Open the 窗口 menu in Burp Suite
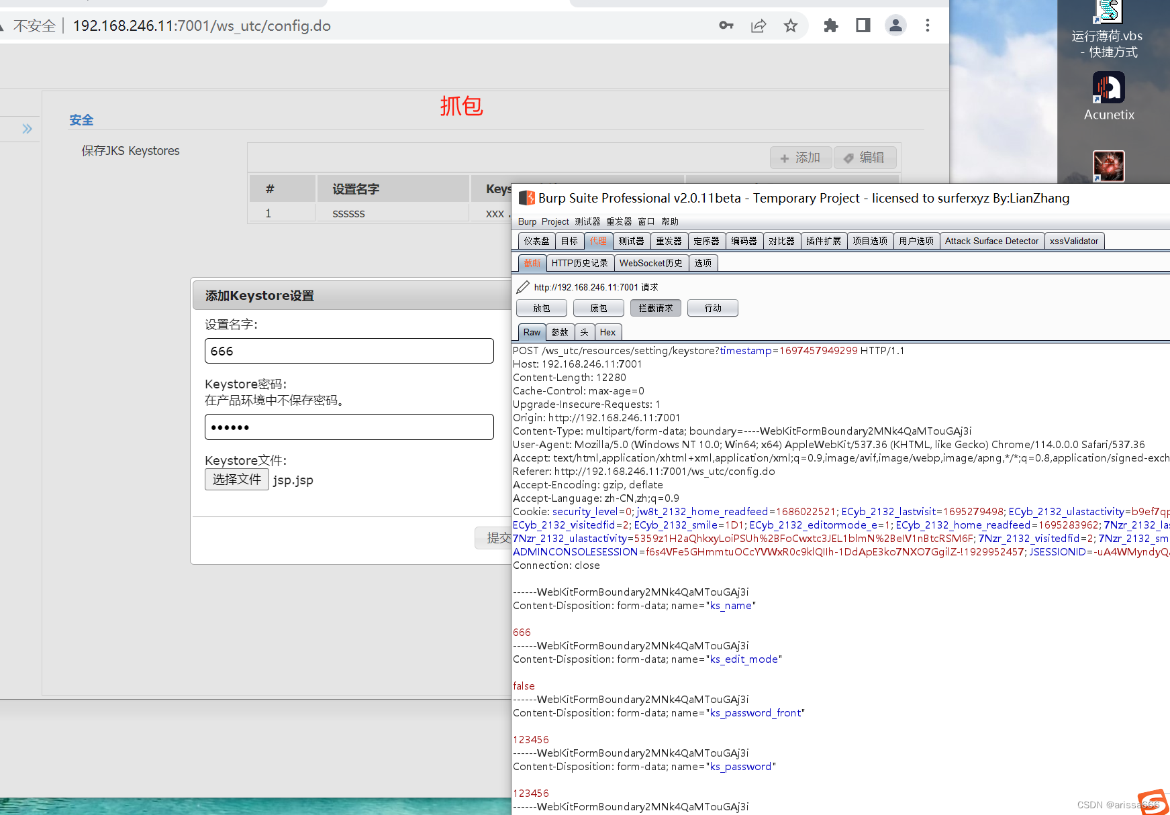 (x=646, y=221)
